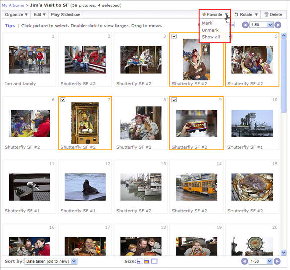This screenshot has width=290, height=270.
Task: Select picture 3 carousel horse
Action: click(x=141, y=60)
